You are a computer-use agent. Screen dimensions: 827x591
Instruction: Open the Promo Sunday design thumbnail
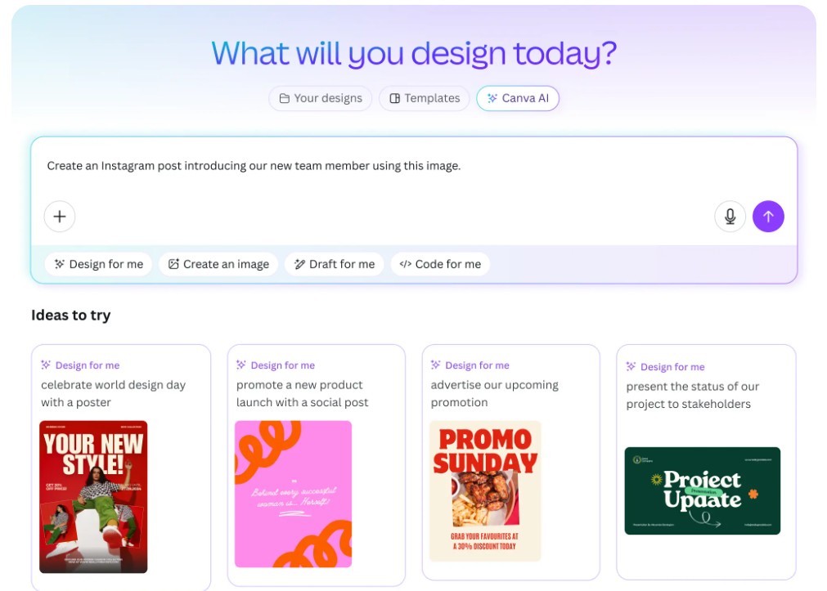click(x=485, y=490)
